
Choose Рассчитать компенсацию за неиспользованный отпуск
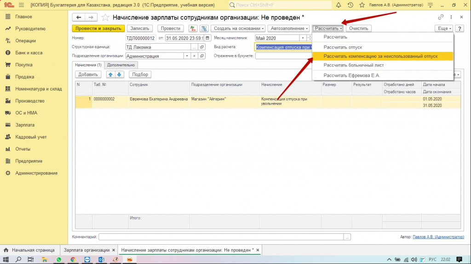[x=383, y=56]
